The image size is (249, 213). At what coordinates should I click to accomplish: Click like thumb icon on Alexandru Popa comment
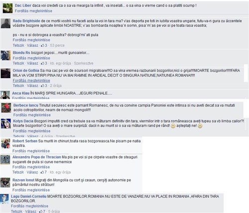click(42, 172)
